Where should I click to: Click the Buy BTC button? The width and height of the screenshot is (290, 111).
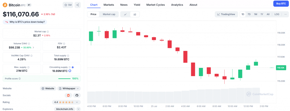281,4
